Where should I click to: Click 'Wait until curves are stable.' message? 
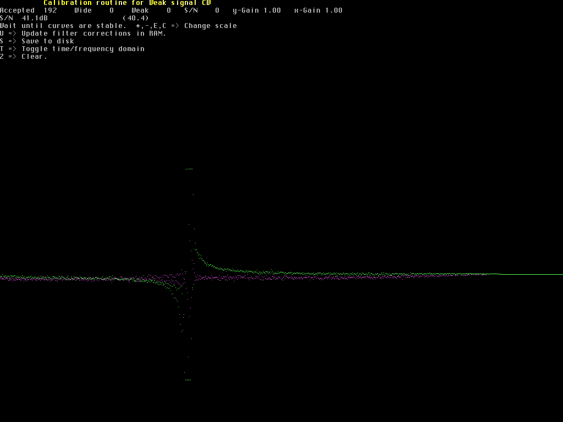tap(63, 26)
